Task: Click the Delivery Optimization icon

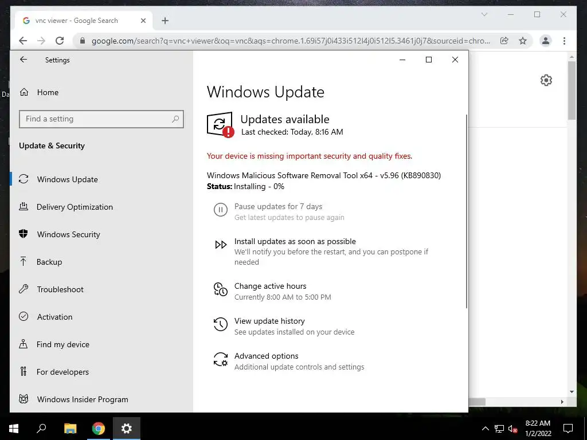Action: click(24, 206)
